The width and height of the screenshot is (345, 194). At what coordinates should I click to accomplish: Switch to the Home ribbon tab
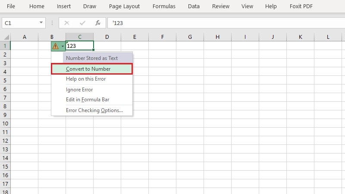point(37,6)
